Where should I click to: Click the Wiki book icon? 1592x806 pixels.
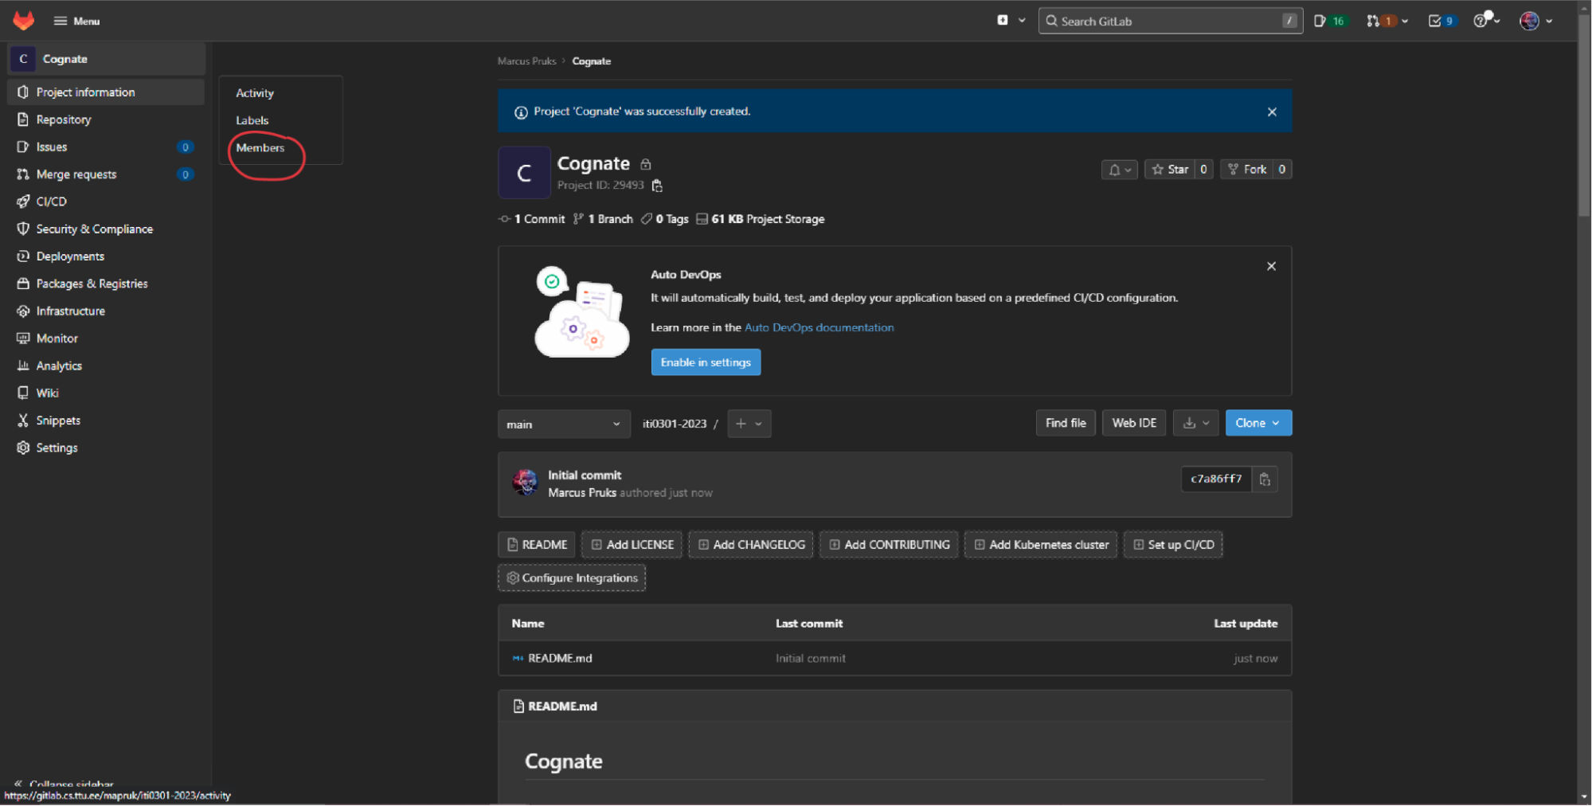point(23,393)
